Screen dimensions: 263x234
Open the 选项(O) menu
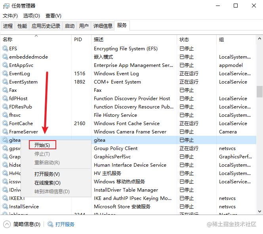tap(32, 16)
